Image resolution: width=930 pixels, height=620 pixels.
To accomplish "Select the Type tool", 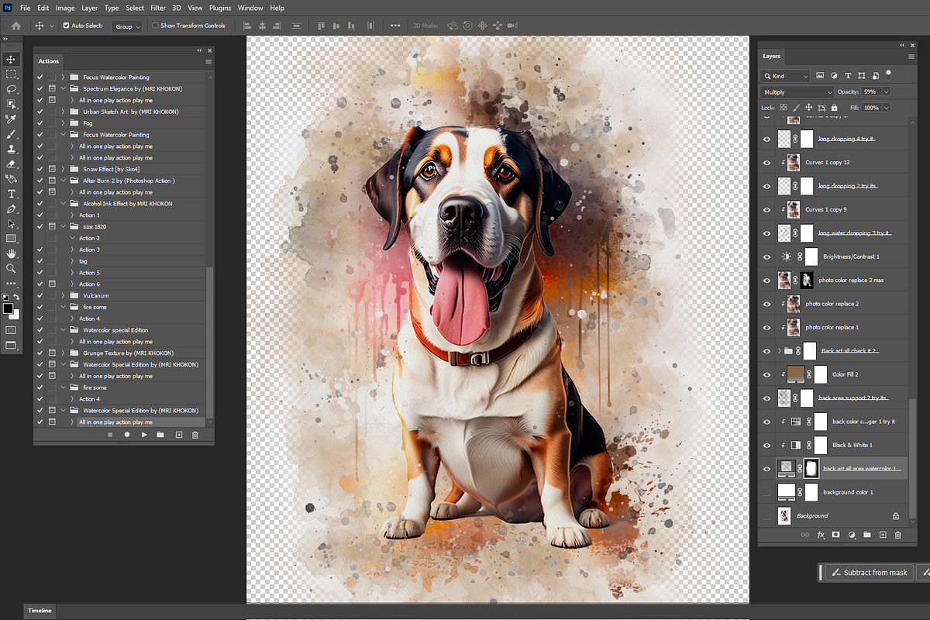I will point(11,194).
